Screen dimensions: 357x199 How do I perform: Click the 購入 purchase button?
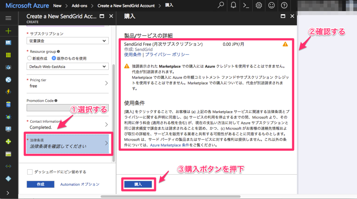tap(138, 184)
